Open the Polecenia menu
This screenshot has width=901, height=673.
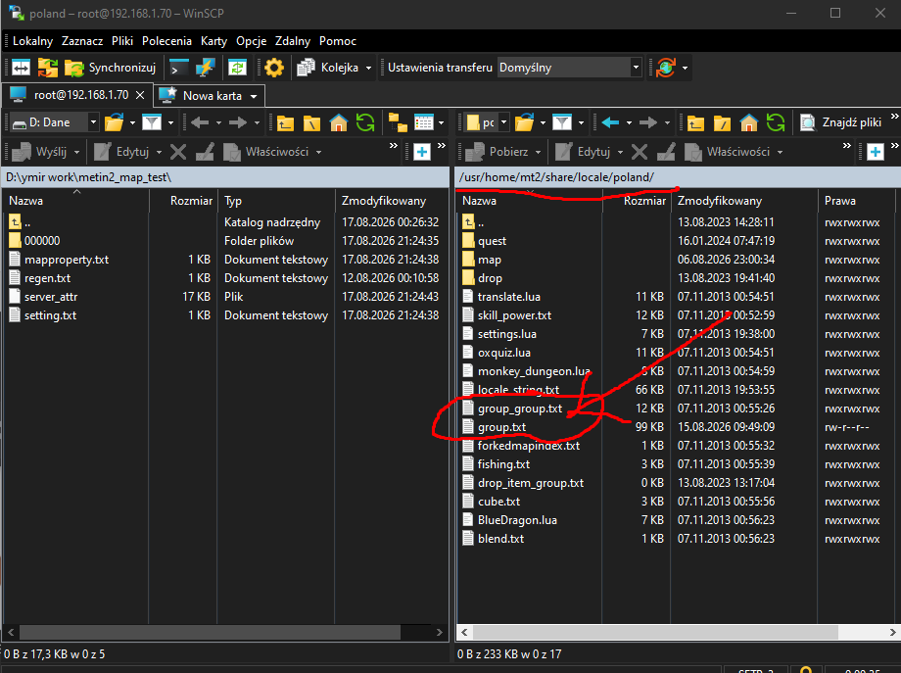pyautogui.click(x=166, y=41)
